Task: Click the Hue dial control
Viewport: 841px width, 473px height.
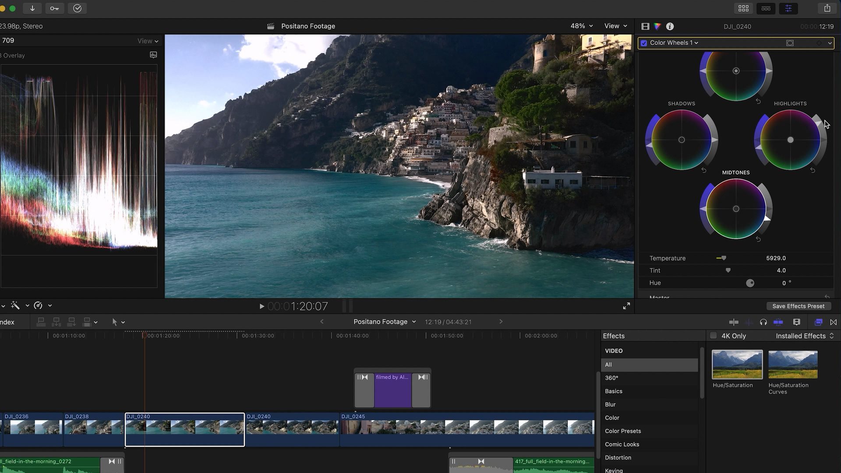Action: click(x=750, y=283)
